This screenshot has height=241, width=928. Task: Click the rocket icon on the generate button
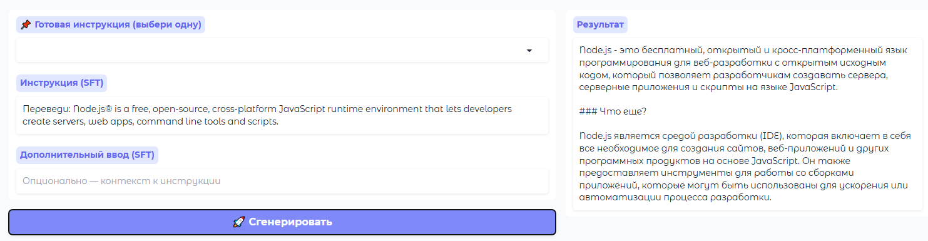tap(238, 222)
